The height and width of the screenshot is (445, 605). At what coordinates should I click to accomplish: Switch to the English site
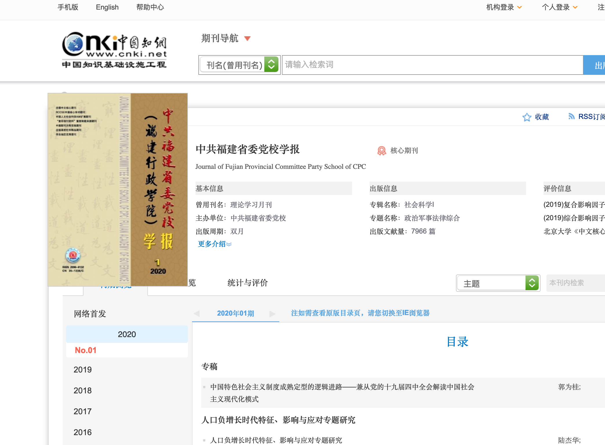coord(107,7)
